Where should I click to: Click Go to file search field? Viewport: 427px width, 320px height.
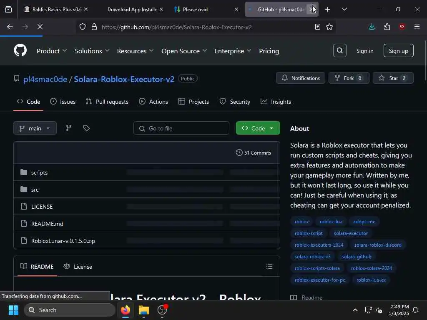181,128
